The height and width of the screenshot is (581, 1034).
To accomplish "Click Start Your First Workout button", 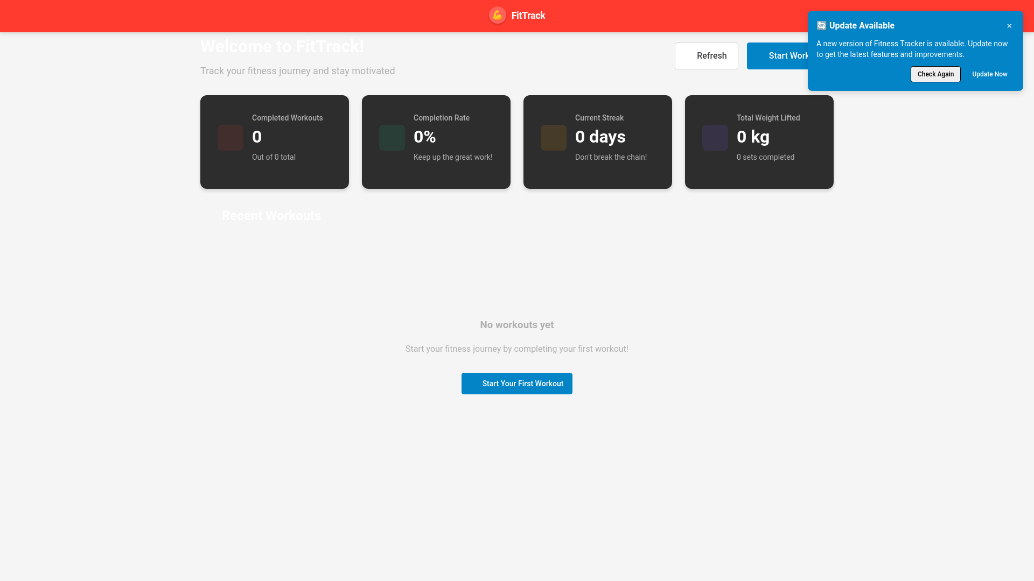I will click(517, 384).
